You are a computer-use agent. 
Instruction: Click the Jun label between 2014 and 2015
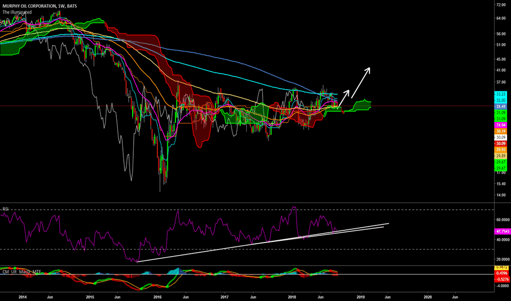click(50, 297)
